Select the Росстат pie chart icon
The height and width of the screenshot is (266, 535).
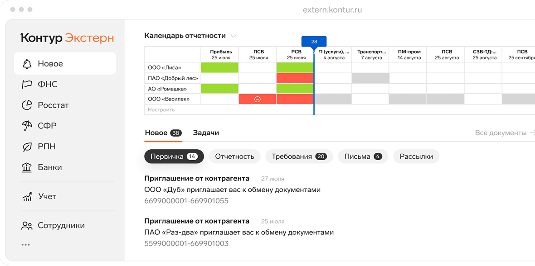coord(27,105)
